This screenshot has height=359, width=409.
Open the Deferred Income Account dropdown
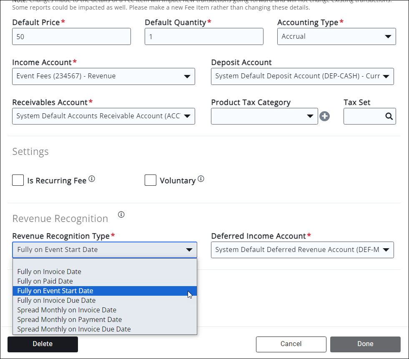302,250
